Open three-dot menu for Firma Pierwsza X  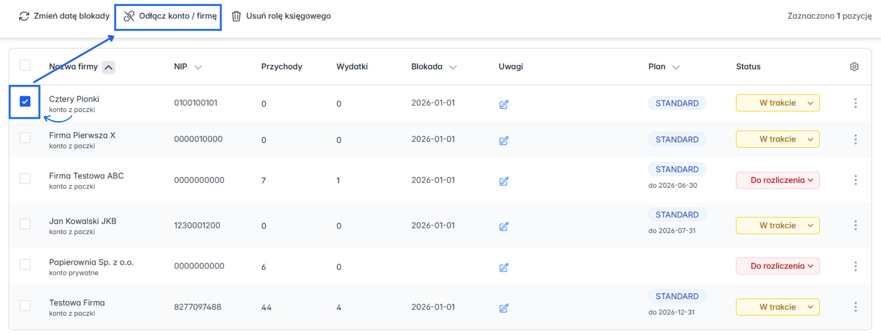point(855,139)
